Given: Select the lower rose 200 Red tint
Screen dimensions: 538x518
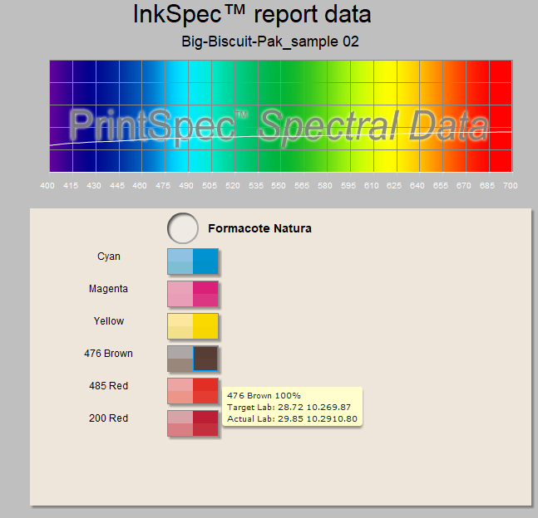Looking at the screenshot, I should tap(180, 430).
